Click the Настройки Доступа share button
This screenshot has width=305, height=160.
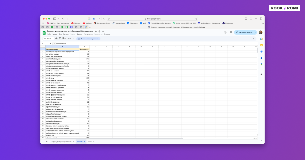coord(244,33)
